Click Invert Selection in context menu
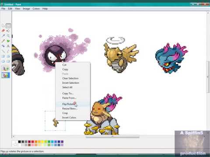 73,83
